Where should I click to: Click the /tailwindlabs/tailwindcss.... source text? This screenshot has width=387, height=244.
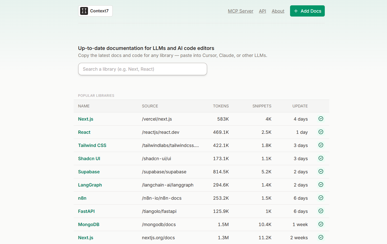[170, 145]
